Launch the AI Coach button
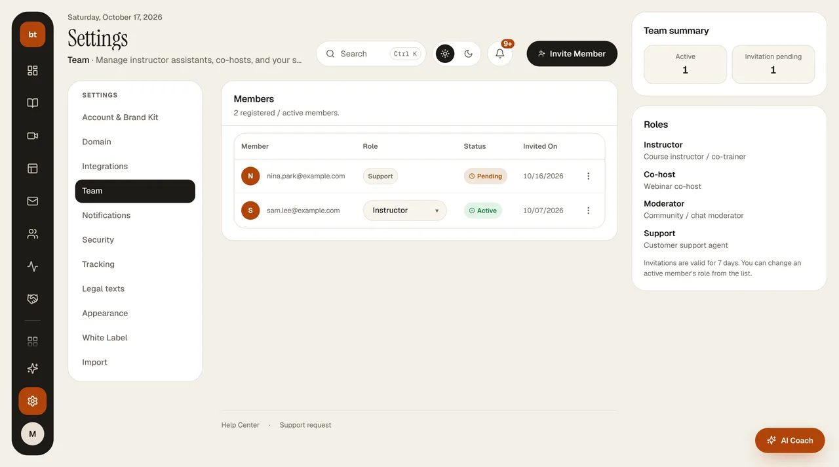The image size is (839, 467). (x=790, y=441)
